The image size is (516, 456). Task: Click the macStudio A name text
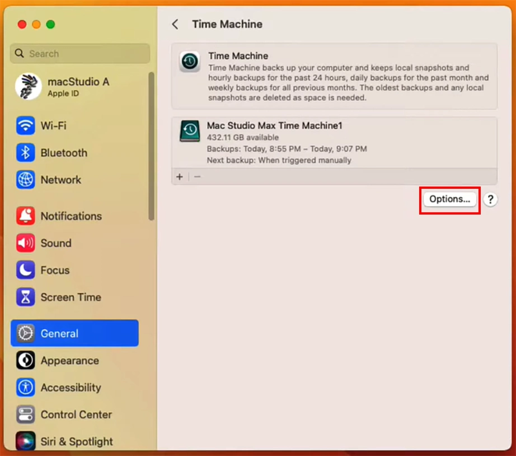78,81
